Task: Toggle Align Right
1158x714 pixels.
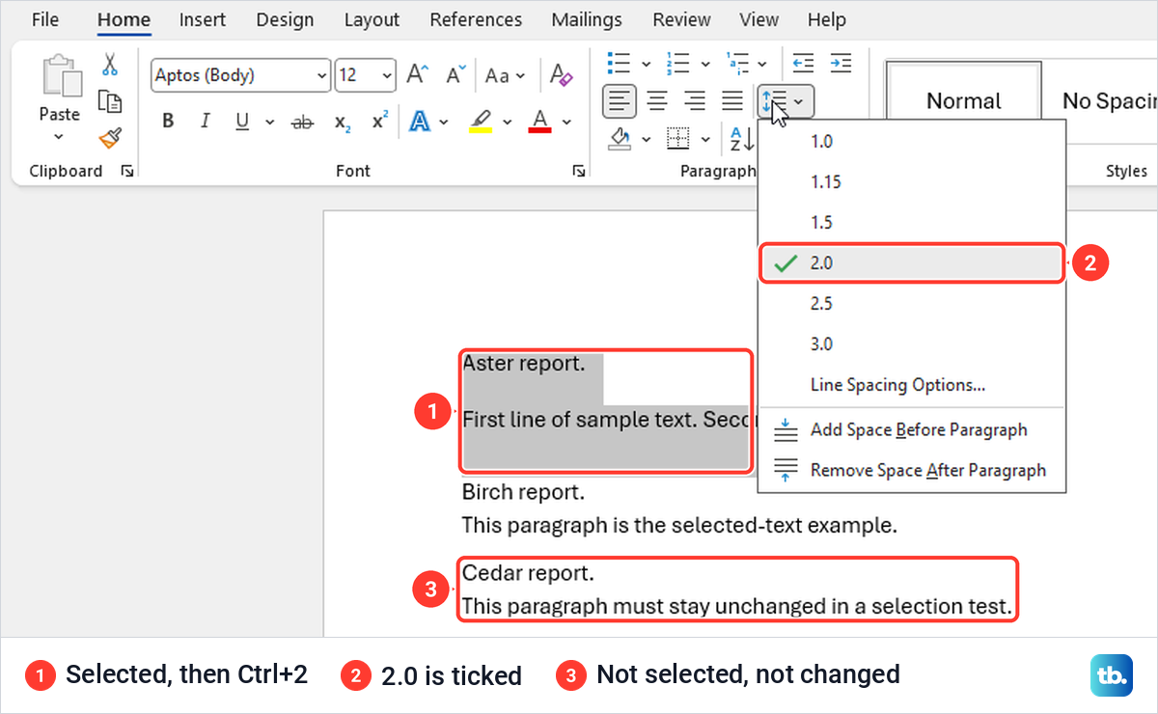Action: point(695,99)
